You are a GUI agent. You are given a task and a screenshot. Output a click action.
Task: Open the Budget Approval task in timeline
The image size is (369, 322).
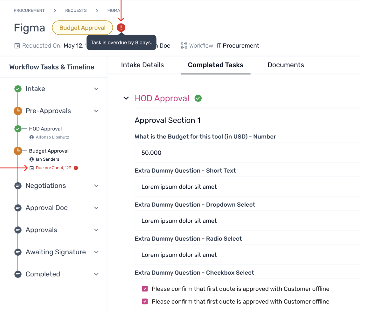coord(49,151)
